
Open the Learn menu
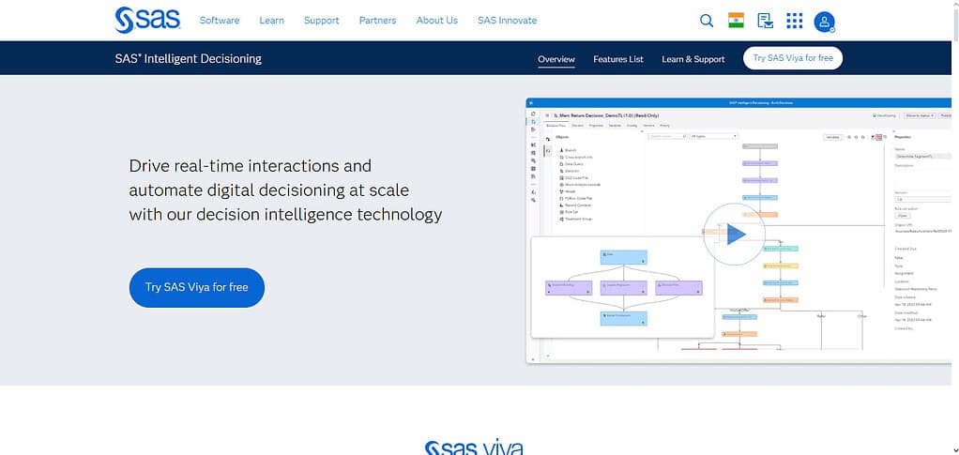pos(271,21)
